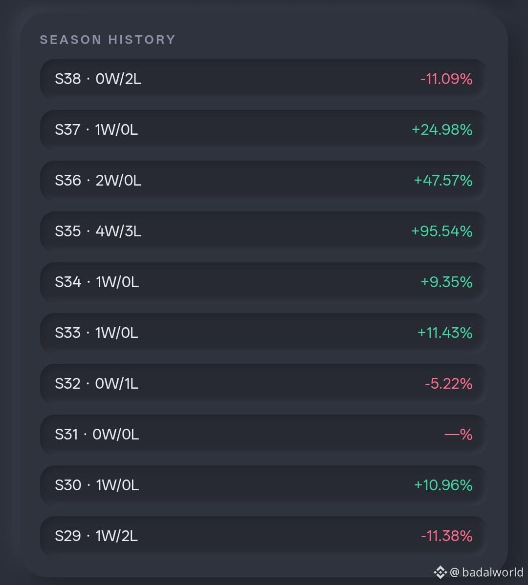Select the S29 1W/2L season row
This screenshot has height=585, width=528.
(x=264, y=535)
